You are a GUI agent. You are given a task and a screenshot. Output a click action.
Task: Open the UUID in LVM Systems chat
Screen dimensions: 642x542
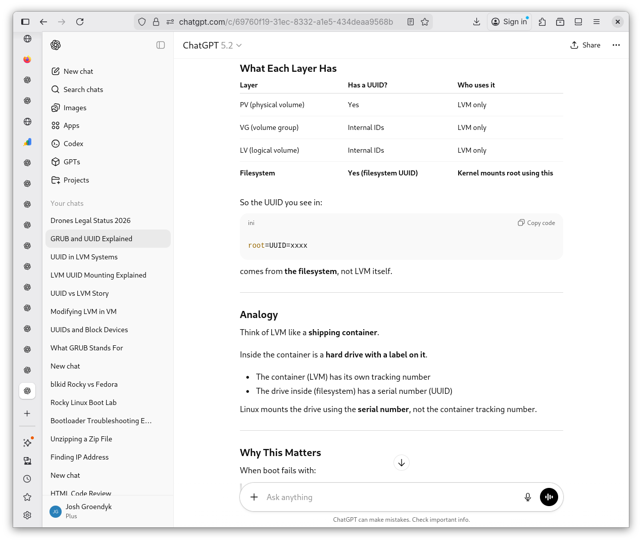point(84,257)
